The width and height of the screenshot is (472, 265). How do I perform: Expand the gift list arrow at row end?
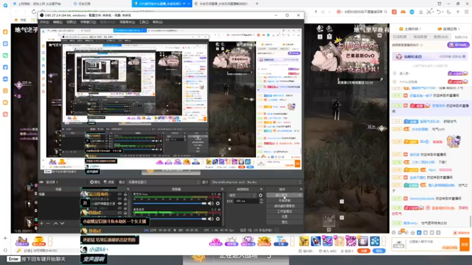383,241
